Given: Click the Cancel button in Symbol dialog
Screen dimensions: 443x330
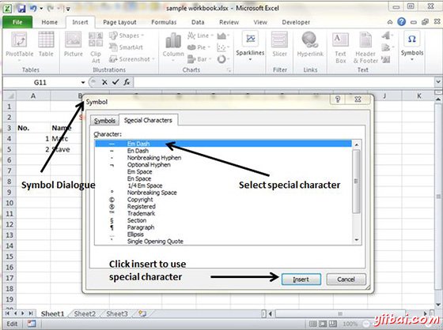Looking at the screenshot, I should click(346, 279).
